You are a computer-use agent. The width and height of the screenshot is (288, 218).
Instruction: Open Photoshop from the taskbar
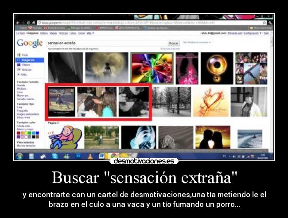(x=78, y=156)
